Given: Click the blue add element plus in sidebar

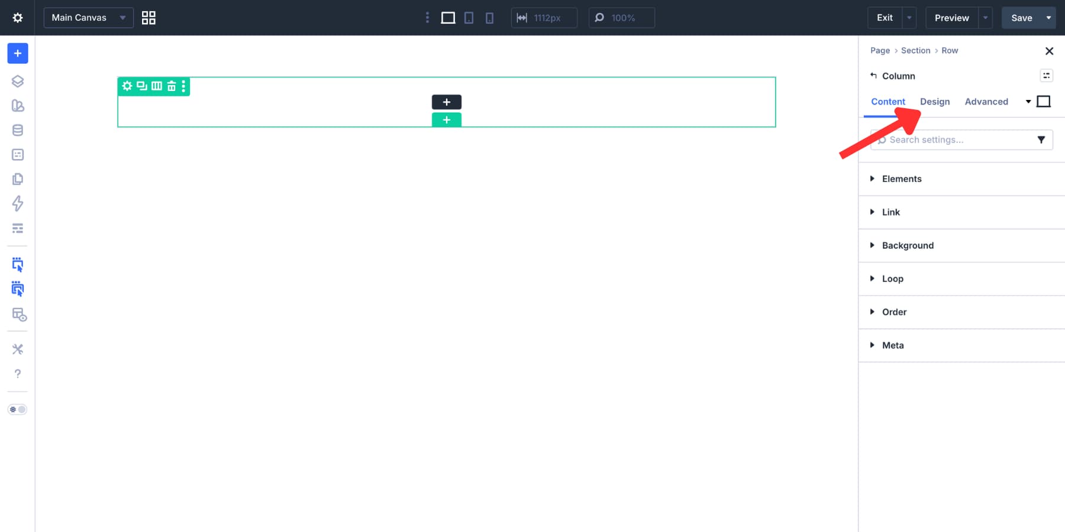Looking at the screenshot, I should click(x=18, y=53).
